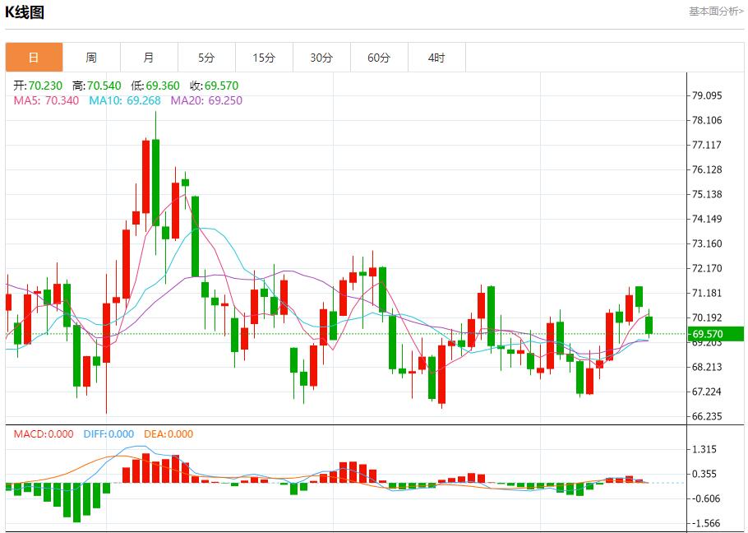Click the DEA:0.000 indicator label
Viewport: 748px width, 533px height.
click(169, 434)
